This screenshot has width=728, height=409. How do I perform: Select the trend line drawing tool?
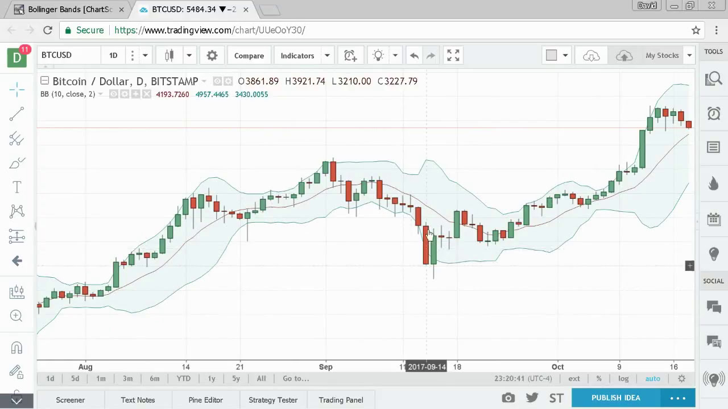(x=16, y=114)
